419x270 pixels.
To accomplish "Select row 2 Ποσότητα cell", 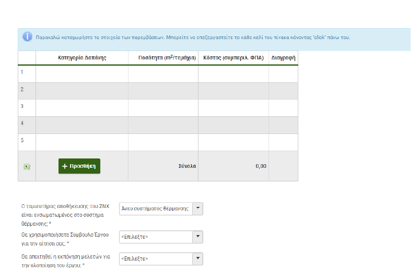I will click(x=163, y=91).
